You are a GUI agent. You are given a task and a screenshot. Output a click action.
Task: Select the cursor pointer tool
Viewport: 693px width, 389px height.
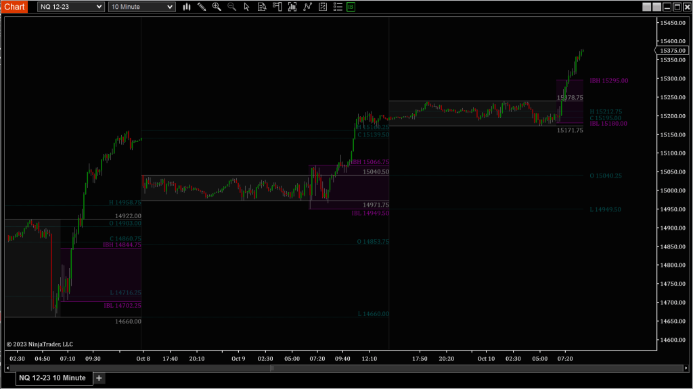[x=246, y=7]
